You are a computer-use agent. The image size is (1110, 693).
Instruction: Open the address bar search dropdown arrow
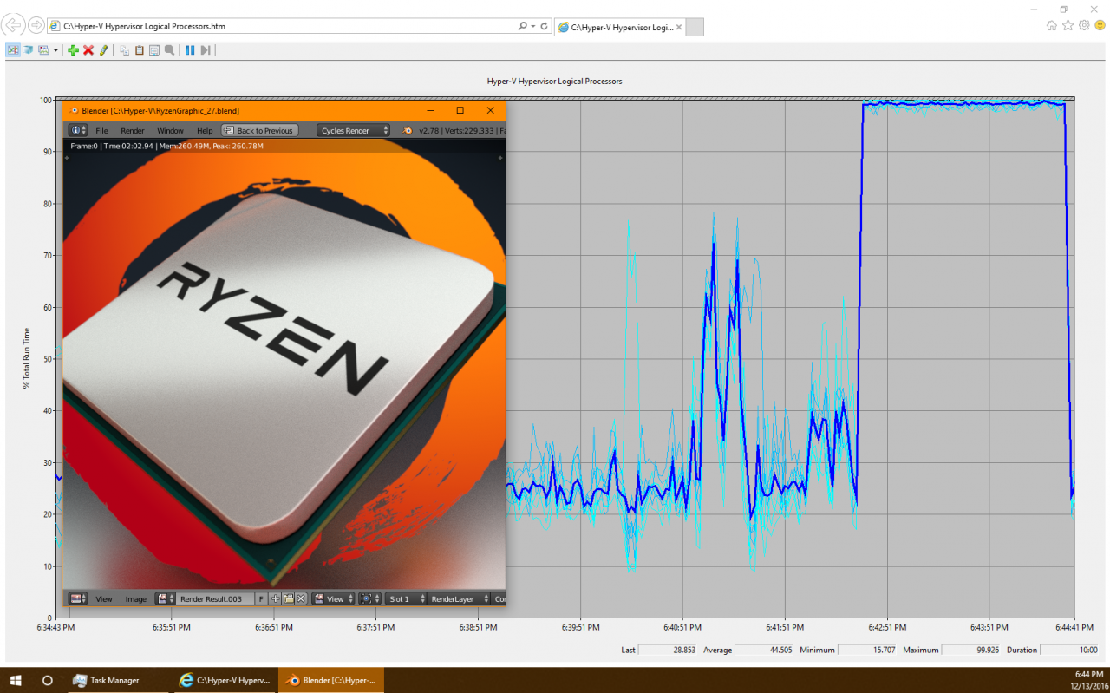point(532,26)
